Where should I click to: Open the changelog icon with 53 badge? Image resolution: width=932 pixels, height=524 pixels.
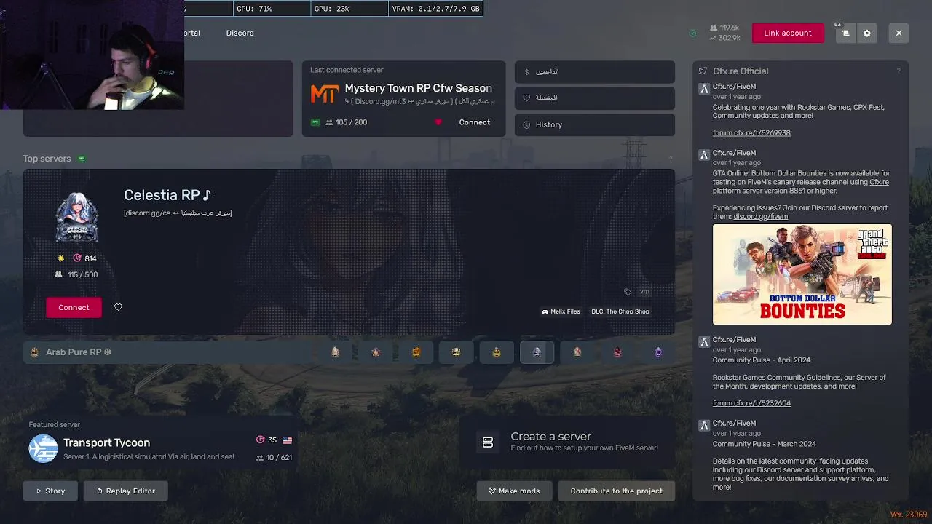[x=845, y=33]
